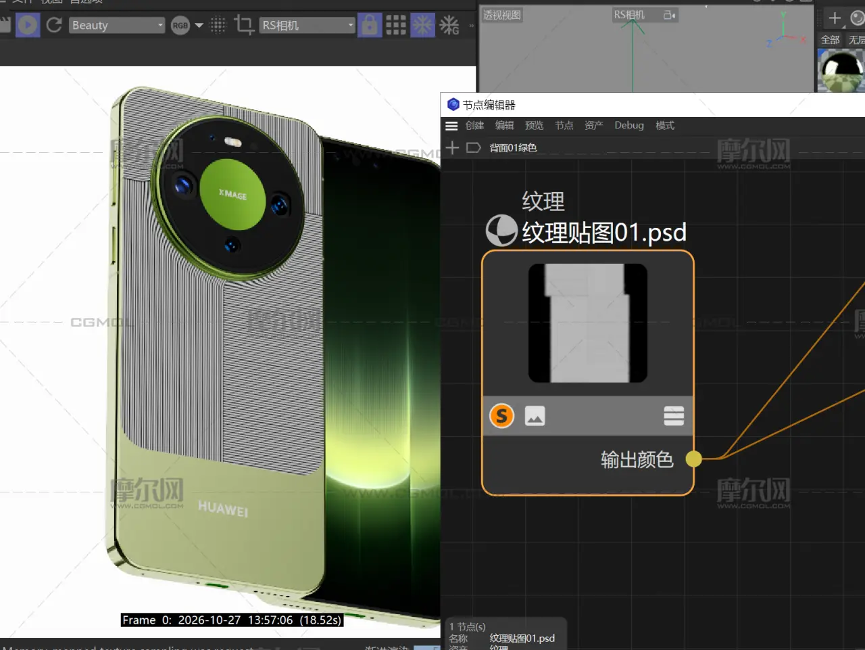Image resolution: width=865 pixels, height=650 pixels.
Task: Open the 节点 menu in node editor
Action: coord(564,126)
